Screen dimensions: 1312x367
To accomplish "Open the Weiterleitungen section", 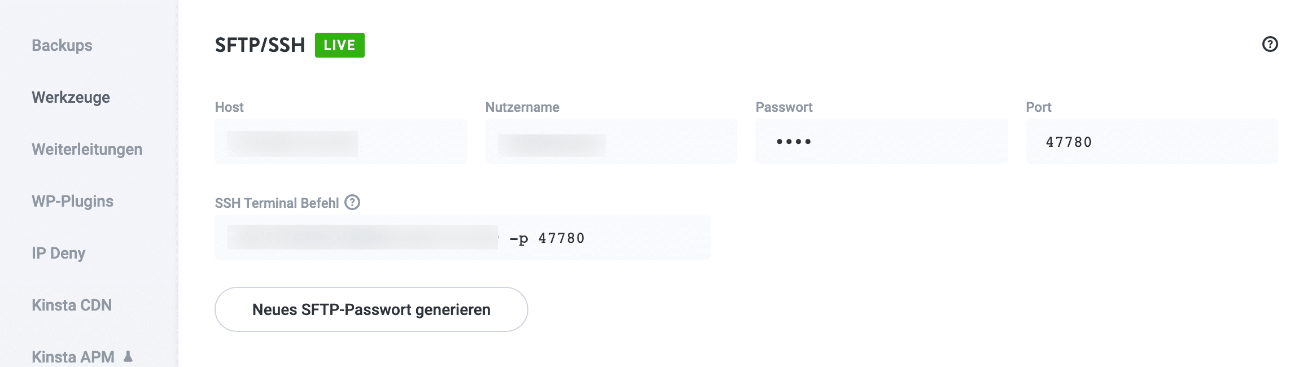I will [x=88, y=149].
